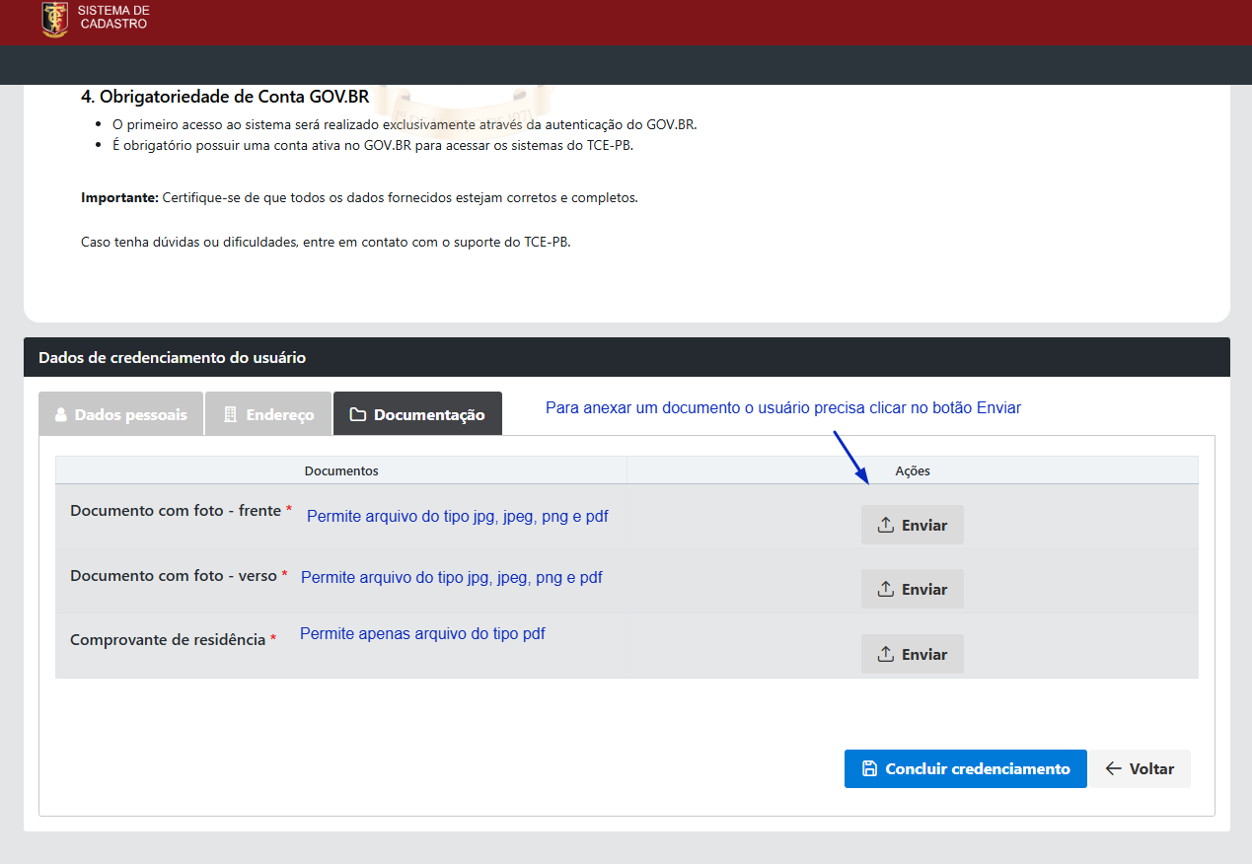The image size is (1252, 864).
Task: Click the person icon on Dados pessoais tab
Action: [x=61, y=415]
